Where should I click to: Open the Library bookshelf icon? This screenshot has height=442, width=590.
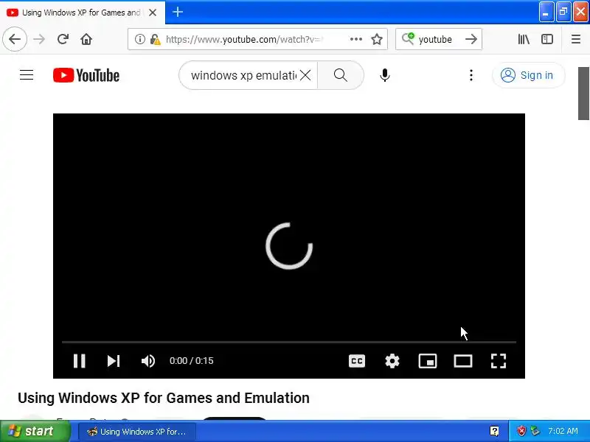pyautogui.click(x=524, y=39)
